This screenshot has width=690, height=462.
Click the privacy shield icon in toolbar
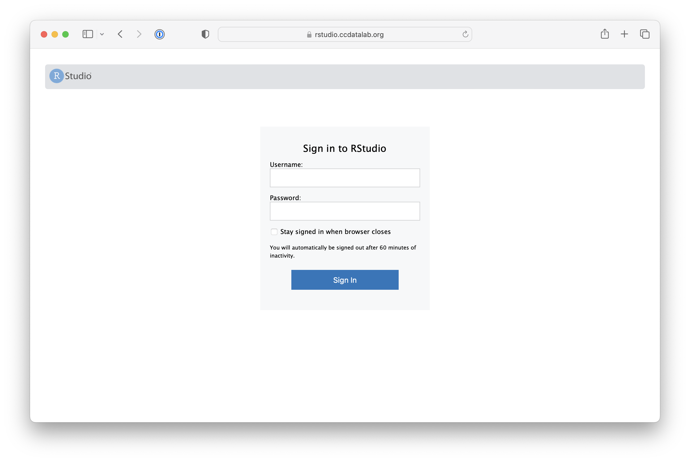point(205,34)
